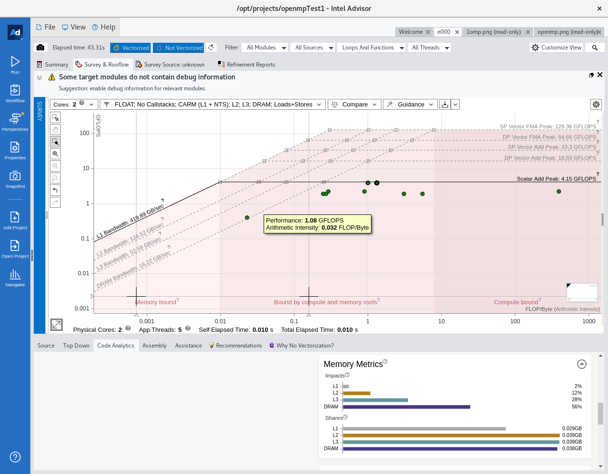Image resolution: width=608 pixels, height=474 pixels.
Task: Click the expand chart diagonal arrow icon
Action: 56,325
